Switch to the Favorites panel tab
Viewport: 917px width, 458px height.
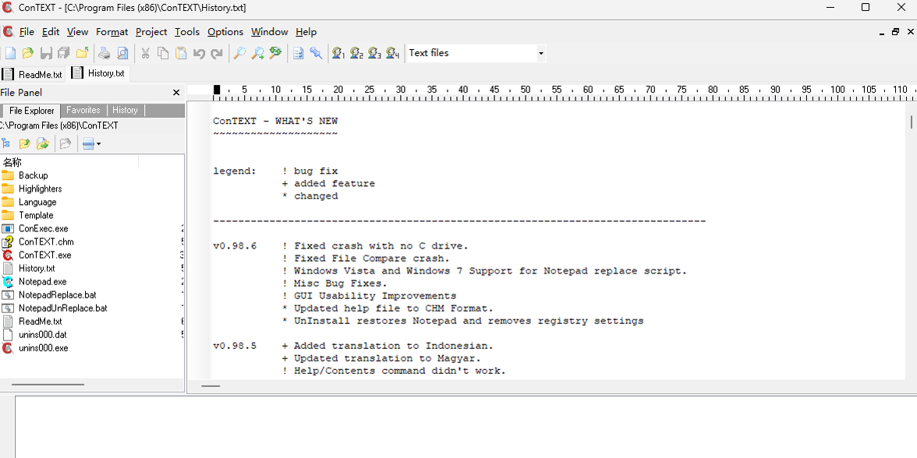tap(83, 111)
